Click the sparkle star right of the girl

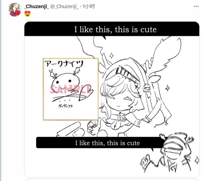coord(168,87)
